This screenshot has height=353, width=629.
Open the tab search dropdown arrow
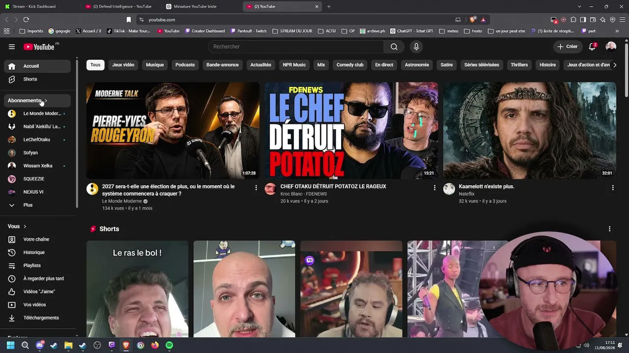click(x=579, y=6)
